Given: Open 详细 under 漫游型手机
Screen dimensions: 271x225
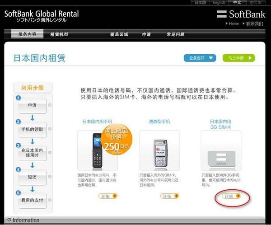Looking at the screenshot, I should point(170,196).
